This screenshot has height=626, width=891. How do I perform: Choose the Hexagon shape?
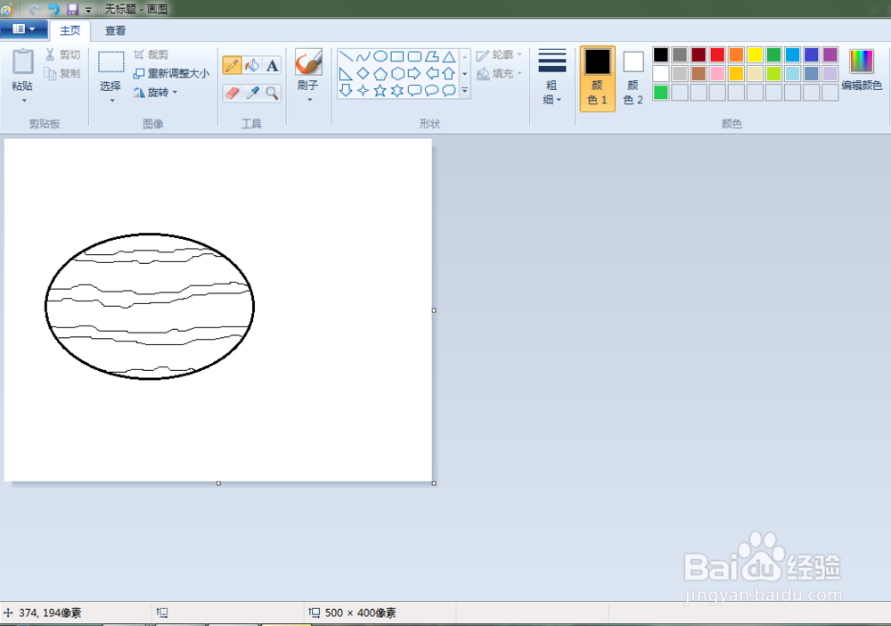(x=397, y=73)
